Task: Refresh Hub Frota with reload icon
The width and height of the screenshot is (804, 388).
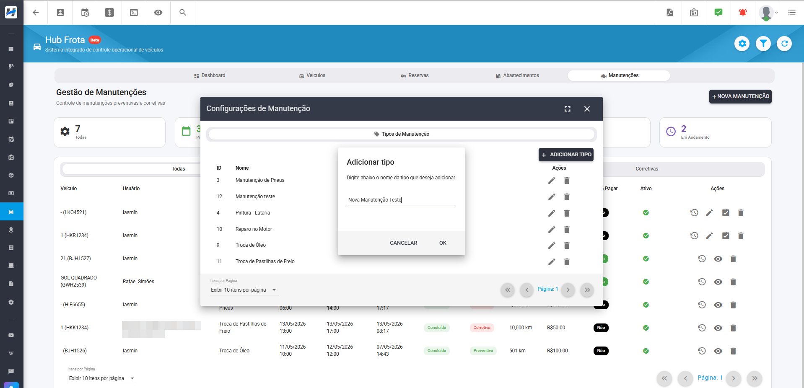Action: point(784,44)
